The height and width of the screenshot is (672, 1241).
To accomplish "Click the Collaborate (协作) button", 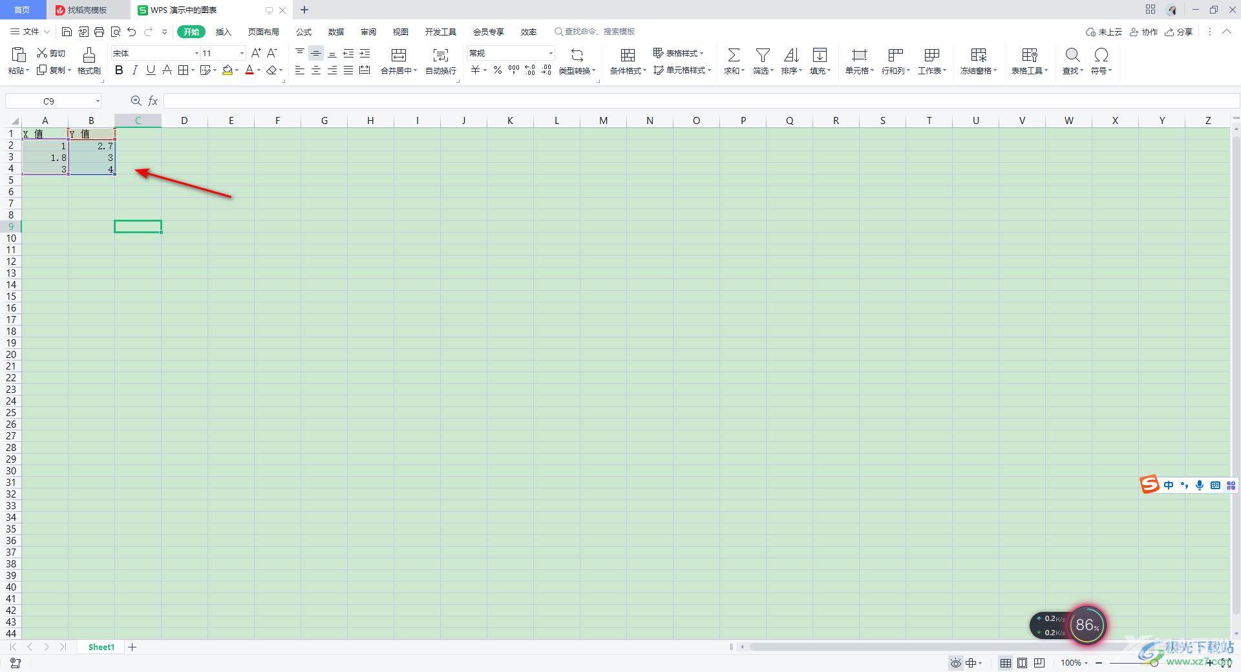I will pos(1143,32).
